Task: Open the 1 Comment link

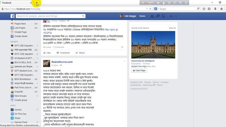Action: pos(58,47)
